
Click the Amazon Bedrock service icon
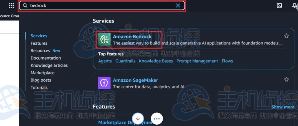pos(104,39)
